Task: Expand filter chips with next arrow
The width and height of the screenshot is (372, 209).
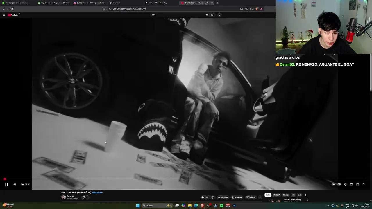Action: point(305,195)
